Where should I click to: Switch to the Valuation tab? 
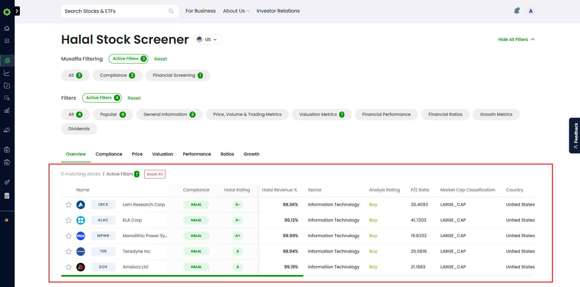[x=163, y=154]
